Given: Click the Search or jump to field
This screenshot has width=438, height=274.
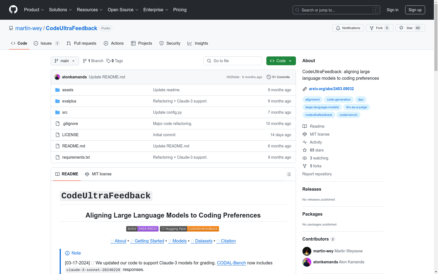Looking at the screenshot, I should coord(336,10).
